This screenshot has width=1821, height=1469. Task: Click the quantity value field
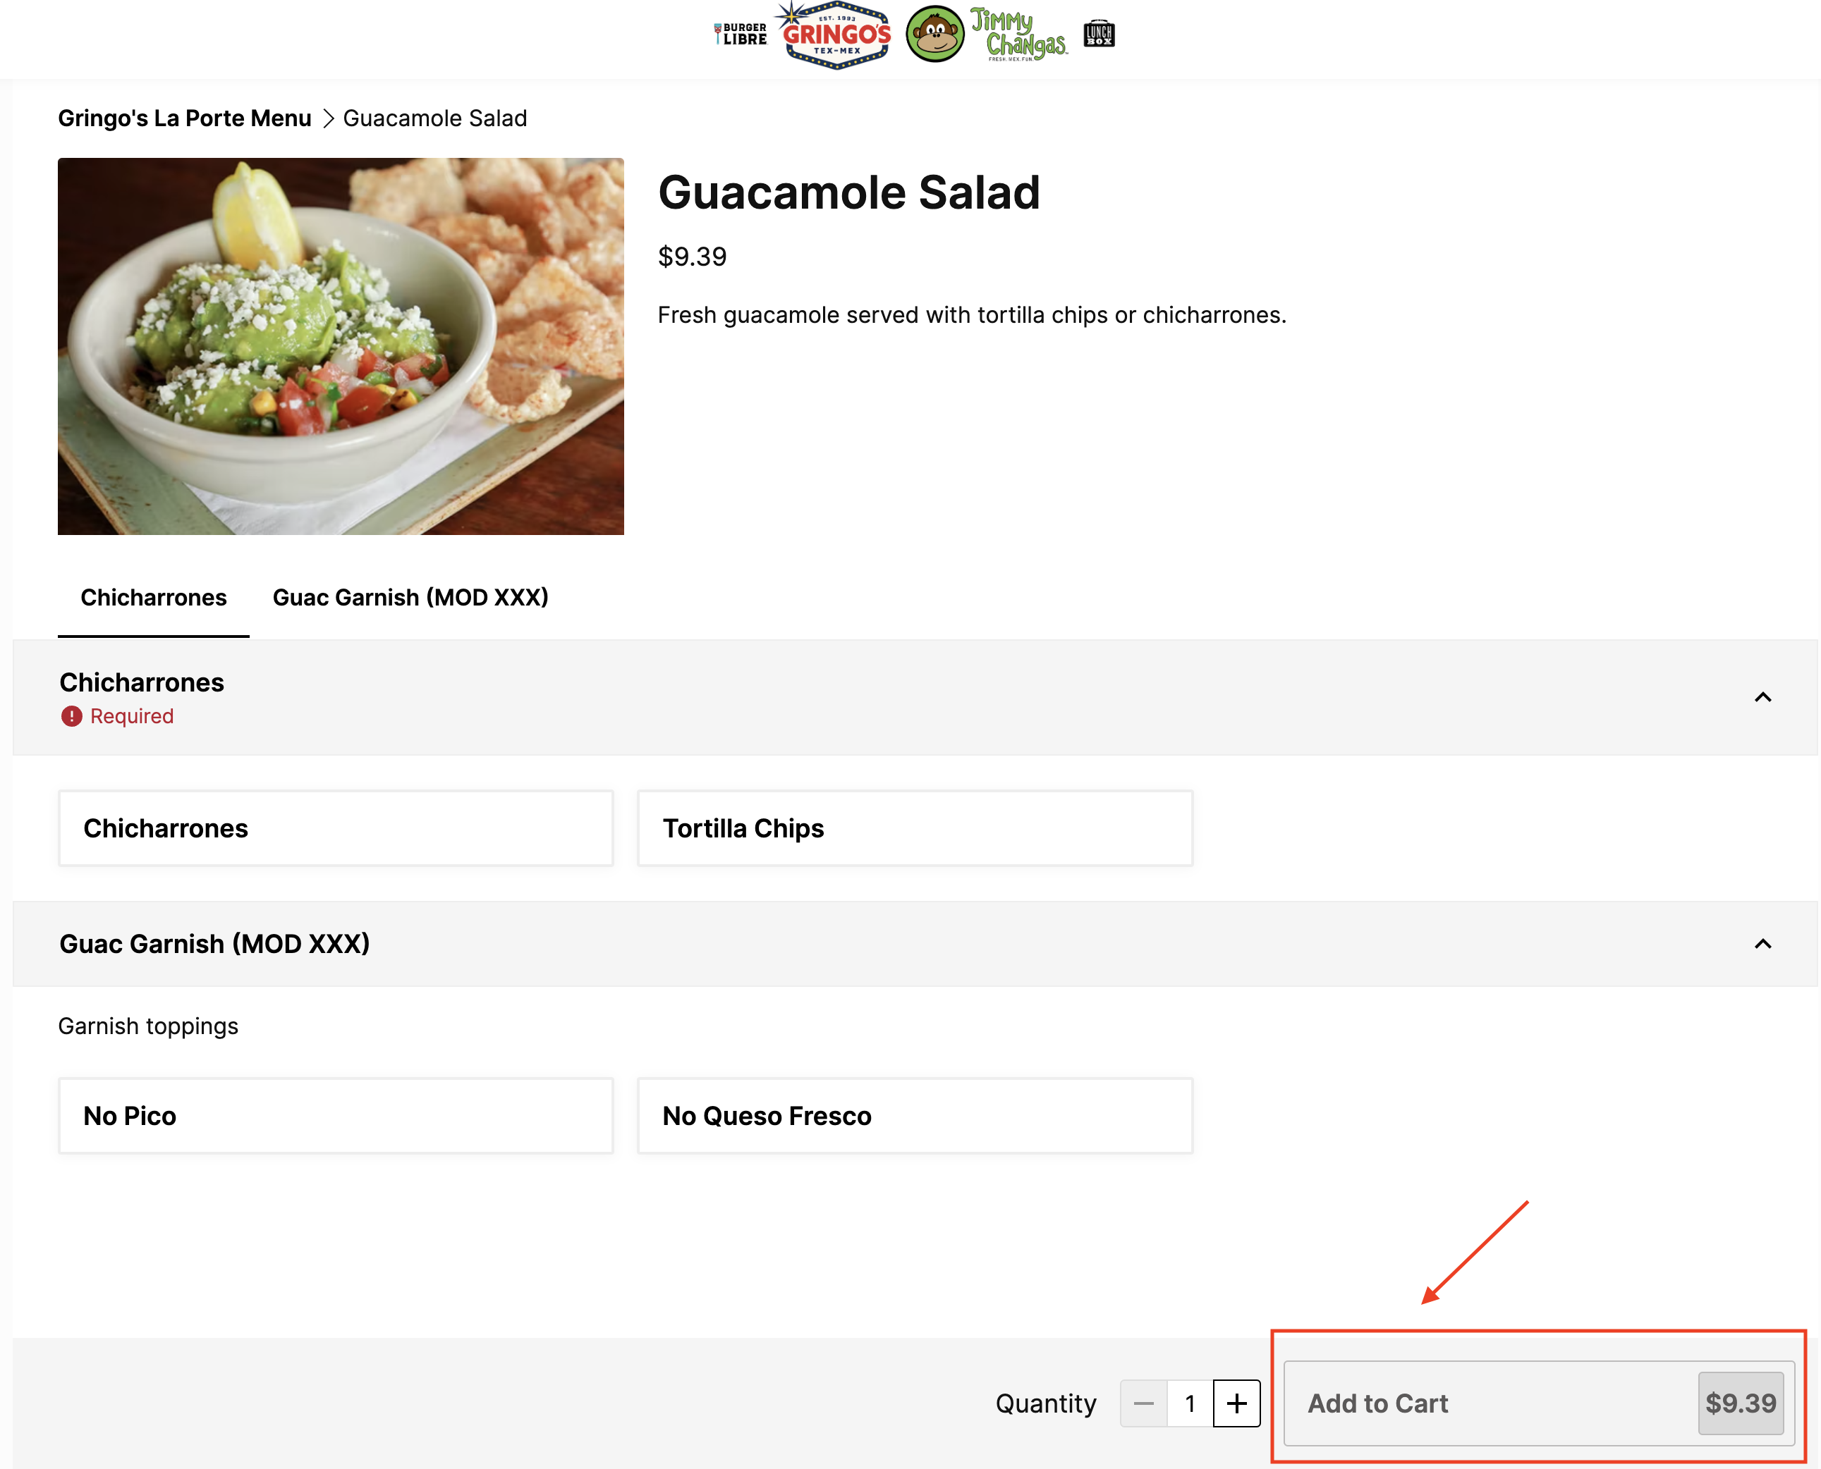[x=1190, y=1404]
